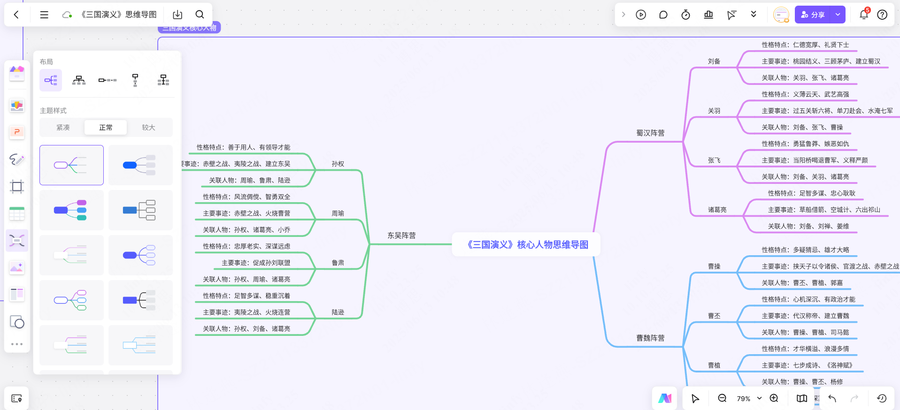Viewport: 900px width, 410px height.
Task: Choose the blue bracket-box theme
Action: pos(140,210)
